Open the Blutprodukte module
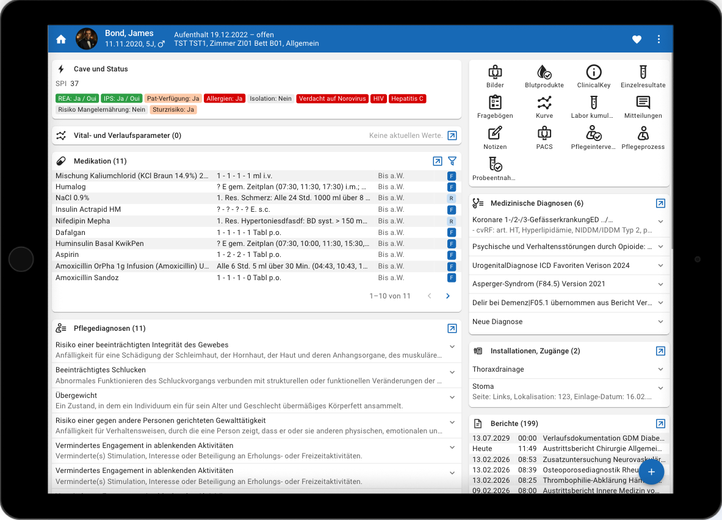Image resolution: width=722 pixels, height=520 pixels. coord(544,77)
